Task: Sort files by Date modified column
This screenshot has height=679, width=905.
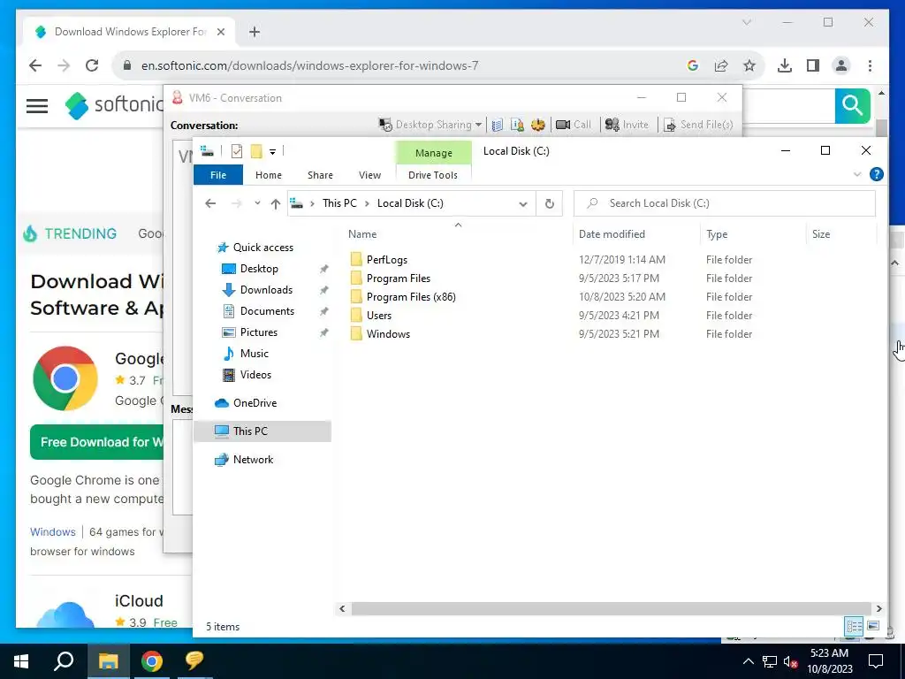Action: (x=612, y=233)
